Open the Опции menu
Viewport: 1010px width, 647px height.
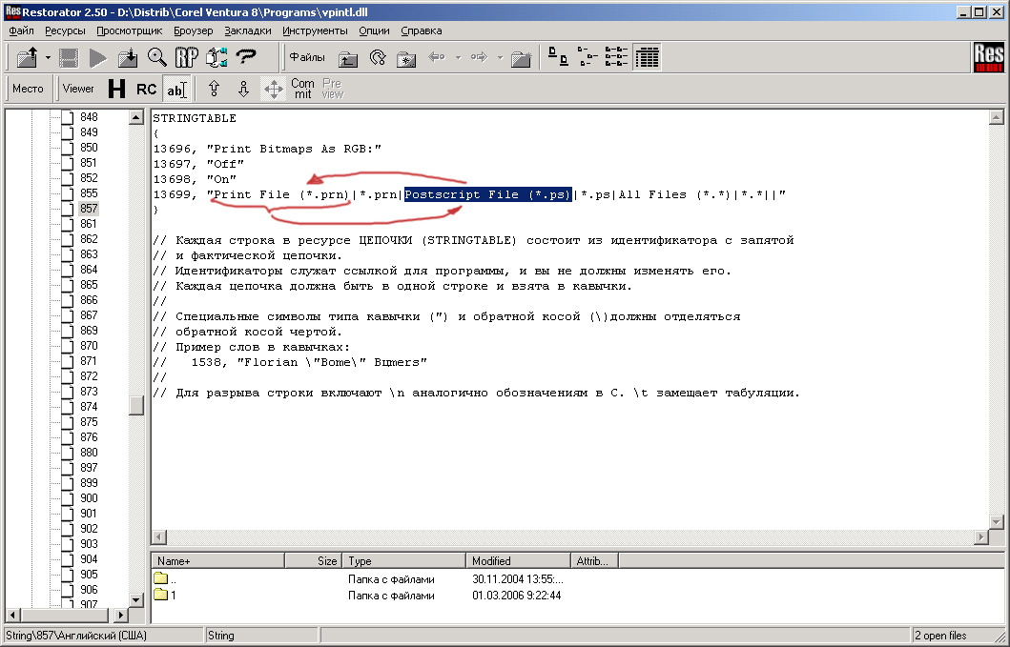374,30
